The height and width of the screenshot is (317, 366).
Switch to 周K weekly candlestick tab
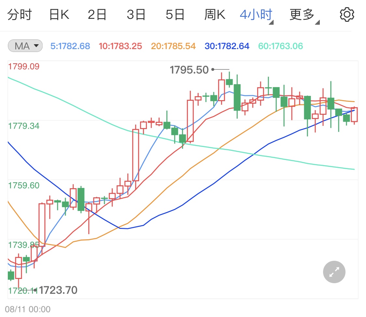pos(215,14)
